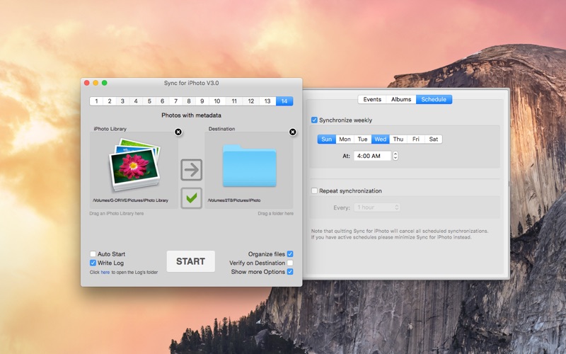Select profile tab 6
This screenshot has height=354, width=566.
163,101
